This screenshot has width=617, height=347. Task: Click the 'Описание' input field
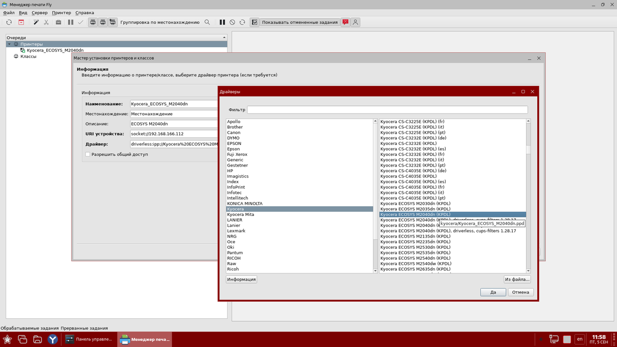pos(174,124)
